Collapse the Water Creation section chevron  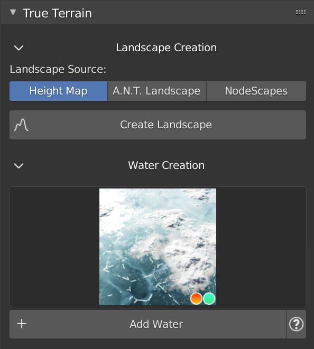point(19,166)
